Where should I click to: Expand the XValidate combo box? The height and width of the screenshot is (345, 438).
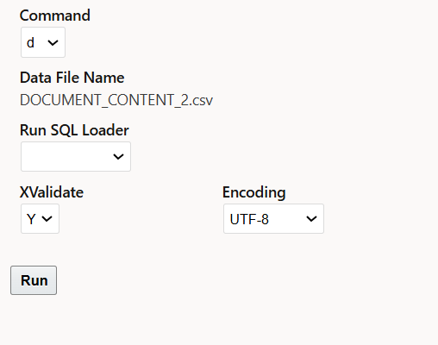[40, 218]
